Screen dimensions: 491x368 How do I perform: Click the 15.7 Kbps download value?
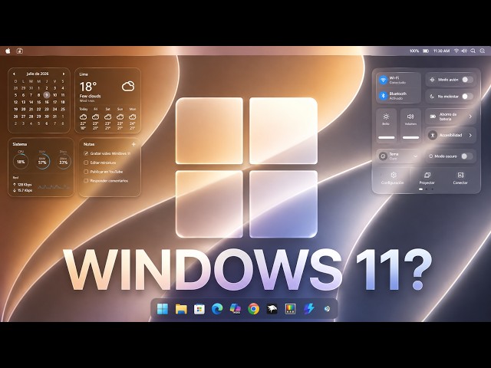click(25, 190)
